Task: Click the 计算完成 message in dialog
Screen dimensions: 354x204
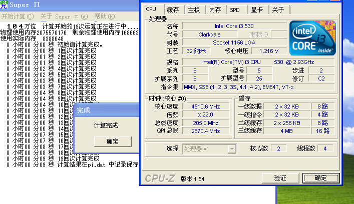Action: [x=106, y=125]
